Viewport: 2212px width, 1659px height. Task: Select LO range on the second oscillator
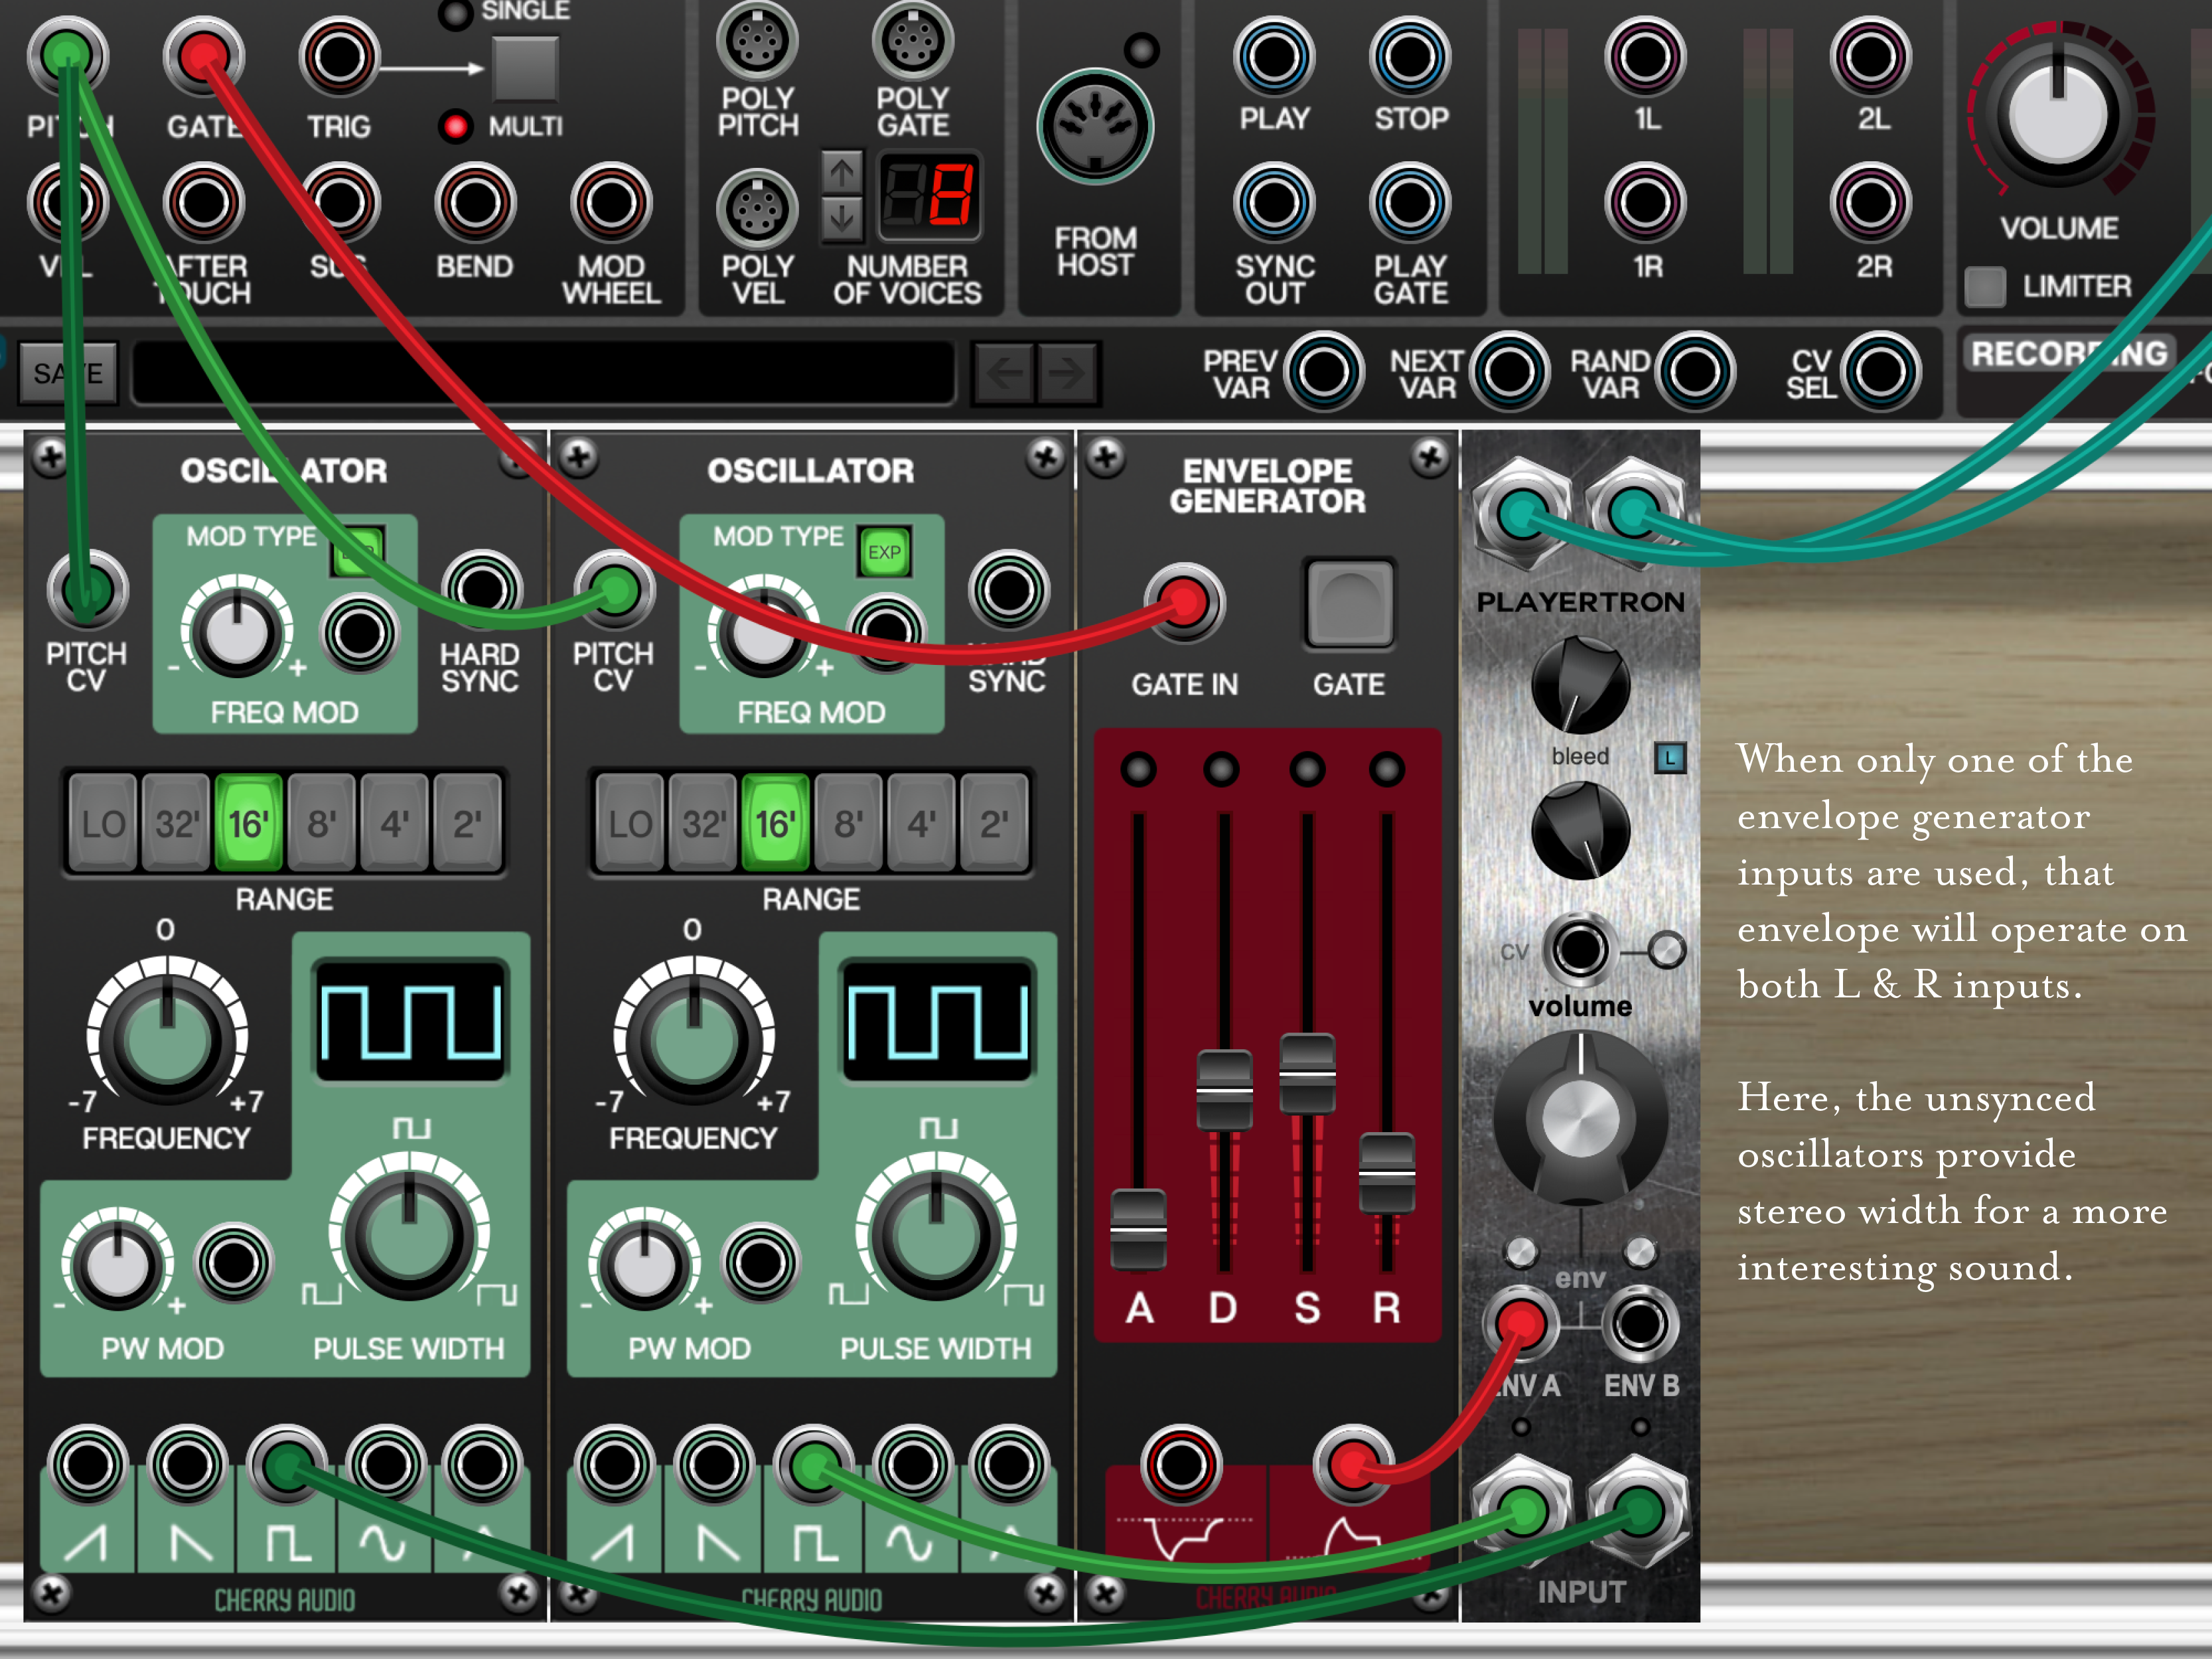(x=630, y=824)
